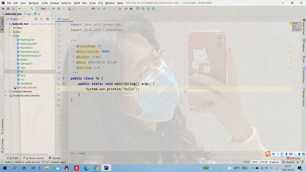Viewport: 306px width, 172px height.
Task: Expand Scratches and Consoles node
Action: tap(6, 96)
